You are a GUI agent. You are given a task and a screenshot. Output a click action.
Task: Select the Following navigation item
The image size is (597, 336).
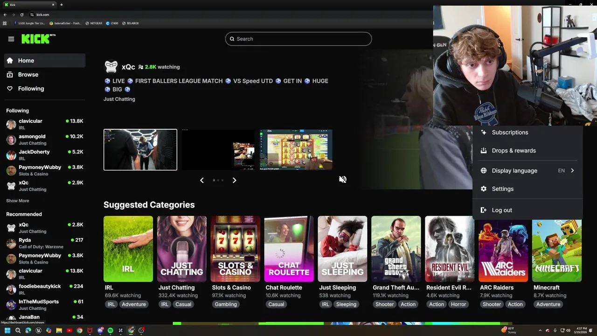(45, 89)
